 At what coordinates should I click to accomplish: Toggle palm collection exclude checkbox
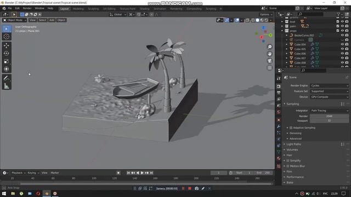tap(338, 26)
